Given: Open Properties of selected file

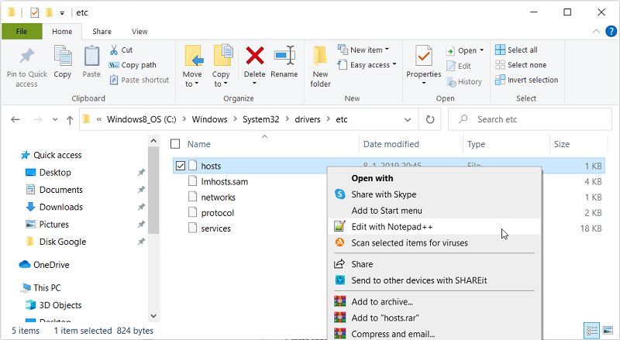Looking at the screenshot, I should (x=423, y=65).
